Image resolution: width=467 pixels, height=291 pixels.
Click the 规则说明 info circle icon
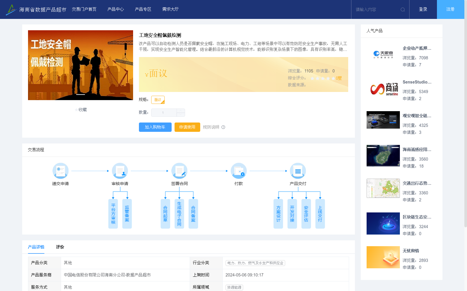[x=223, y=127]
